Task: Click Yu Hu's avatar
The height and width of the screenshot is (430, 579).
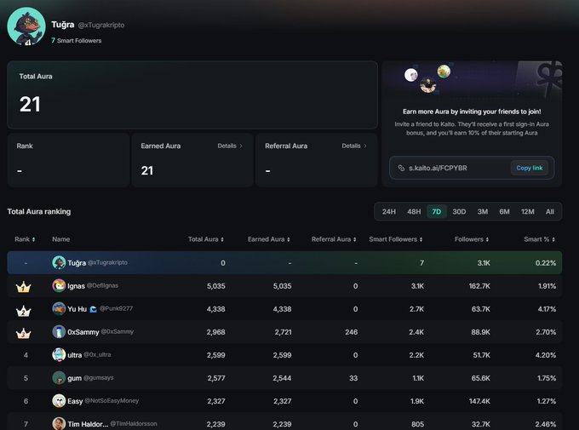Action: click(x=59, y=309)
